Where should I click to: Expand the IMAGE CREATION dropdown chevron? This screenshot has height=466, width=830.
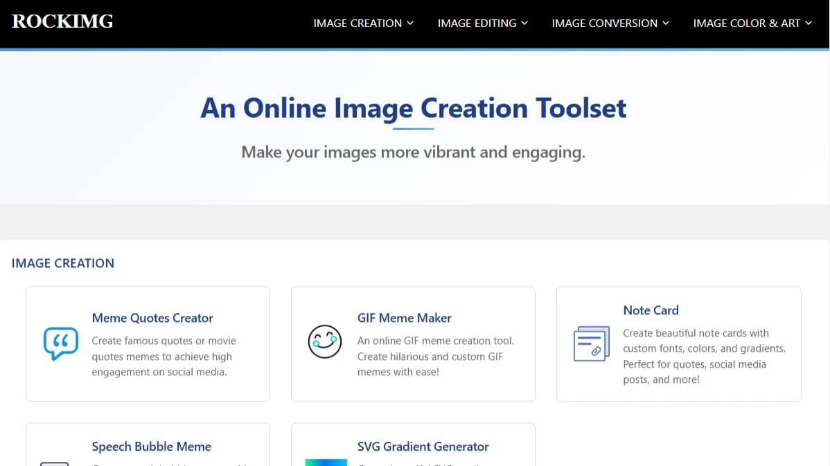pos(411,23)
